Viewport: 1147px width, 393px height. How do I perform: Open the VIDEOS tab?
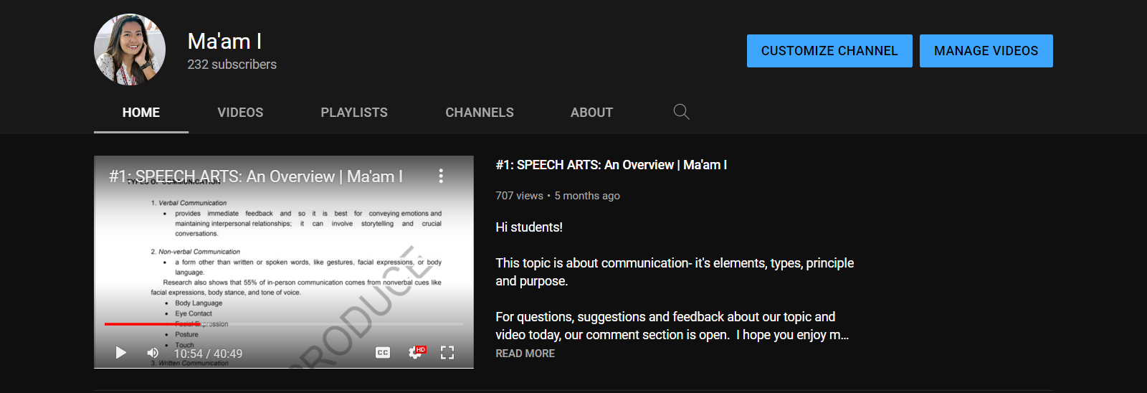[x=240, y=113]
